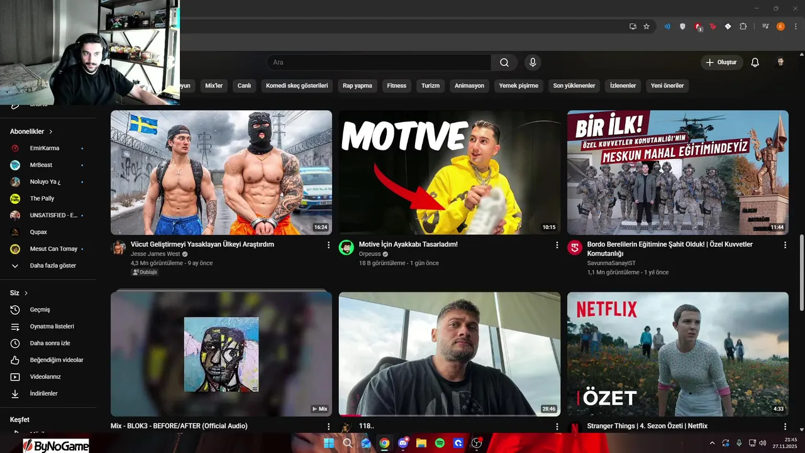Select the Turizm chip
The image size is (805, 453).
[430, 86]
